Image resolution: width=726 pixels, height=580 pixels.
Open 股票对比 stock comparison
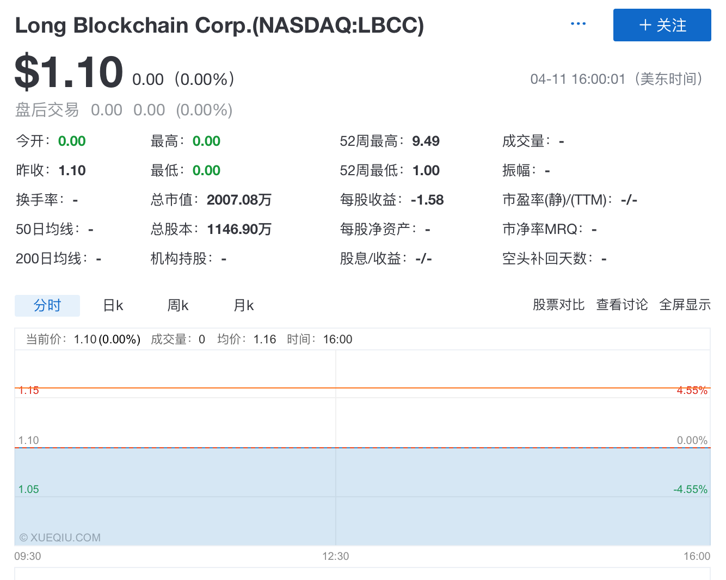point(559,305)
